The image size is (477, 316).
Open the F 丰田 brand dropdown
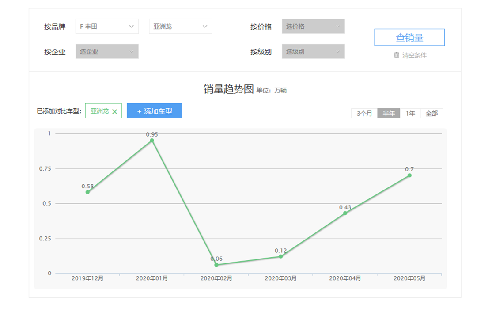107,27
